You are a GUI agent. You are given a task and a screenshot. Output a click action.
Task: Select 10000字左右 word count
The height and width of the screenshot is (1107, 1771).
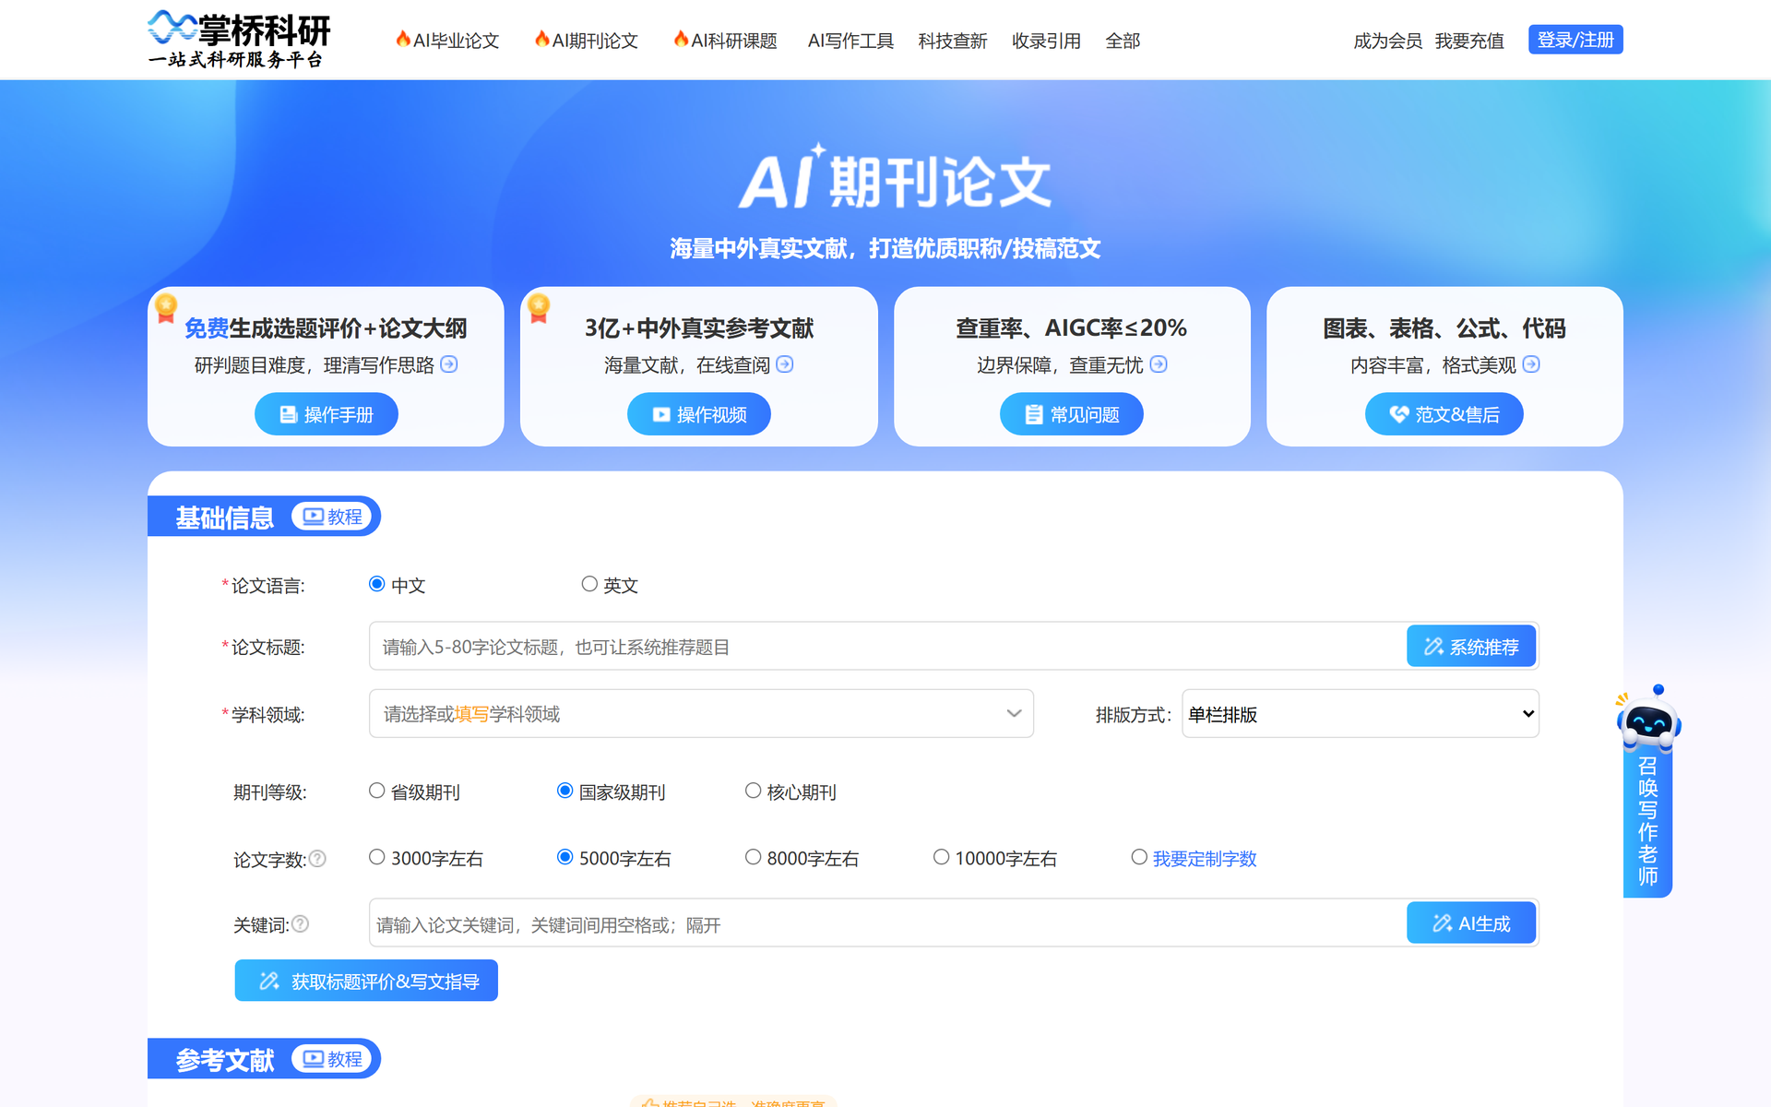[x=941, y=857]
